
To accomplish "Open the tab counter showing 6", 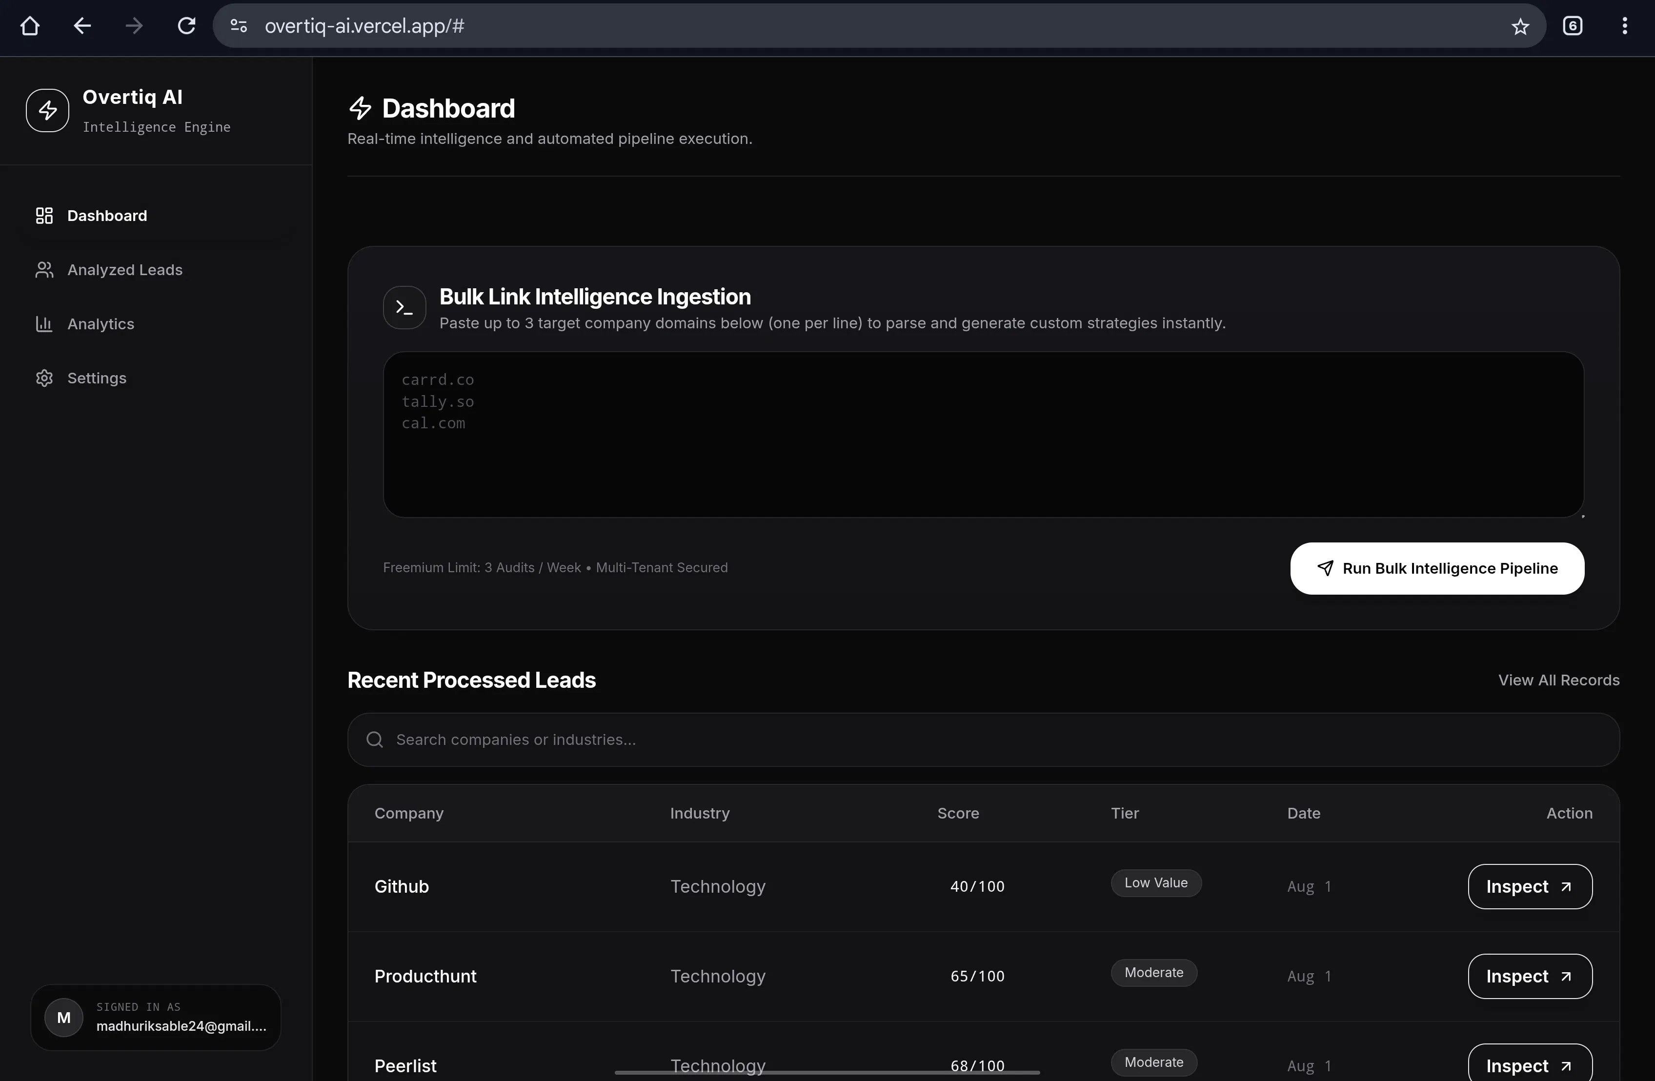I will 1572,26.
